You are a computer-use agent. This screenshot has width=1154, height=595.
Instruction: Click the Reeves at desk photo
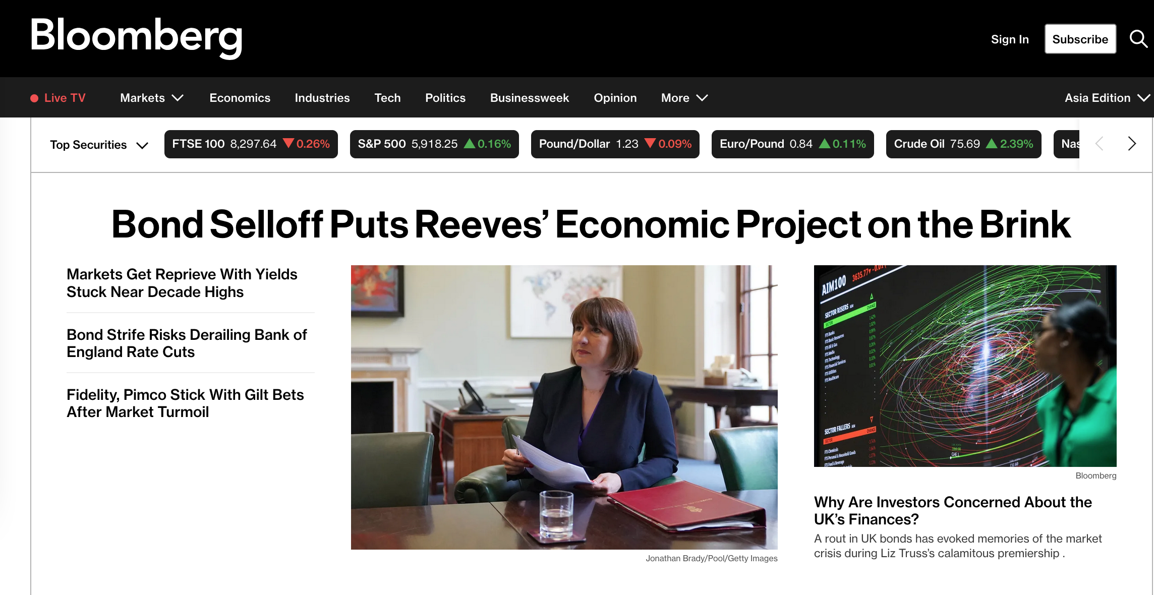point(564,407)
